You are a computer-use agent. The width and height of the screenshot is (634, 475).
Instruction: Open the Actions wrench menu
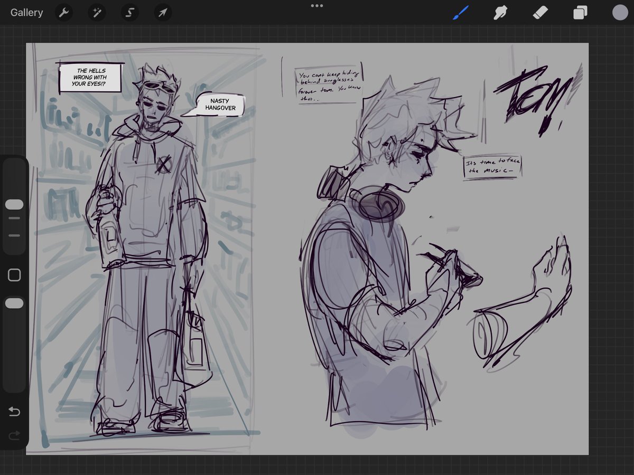click(x=64, y=13)
